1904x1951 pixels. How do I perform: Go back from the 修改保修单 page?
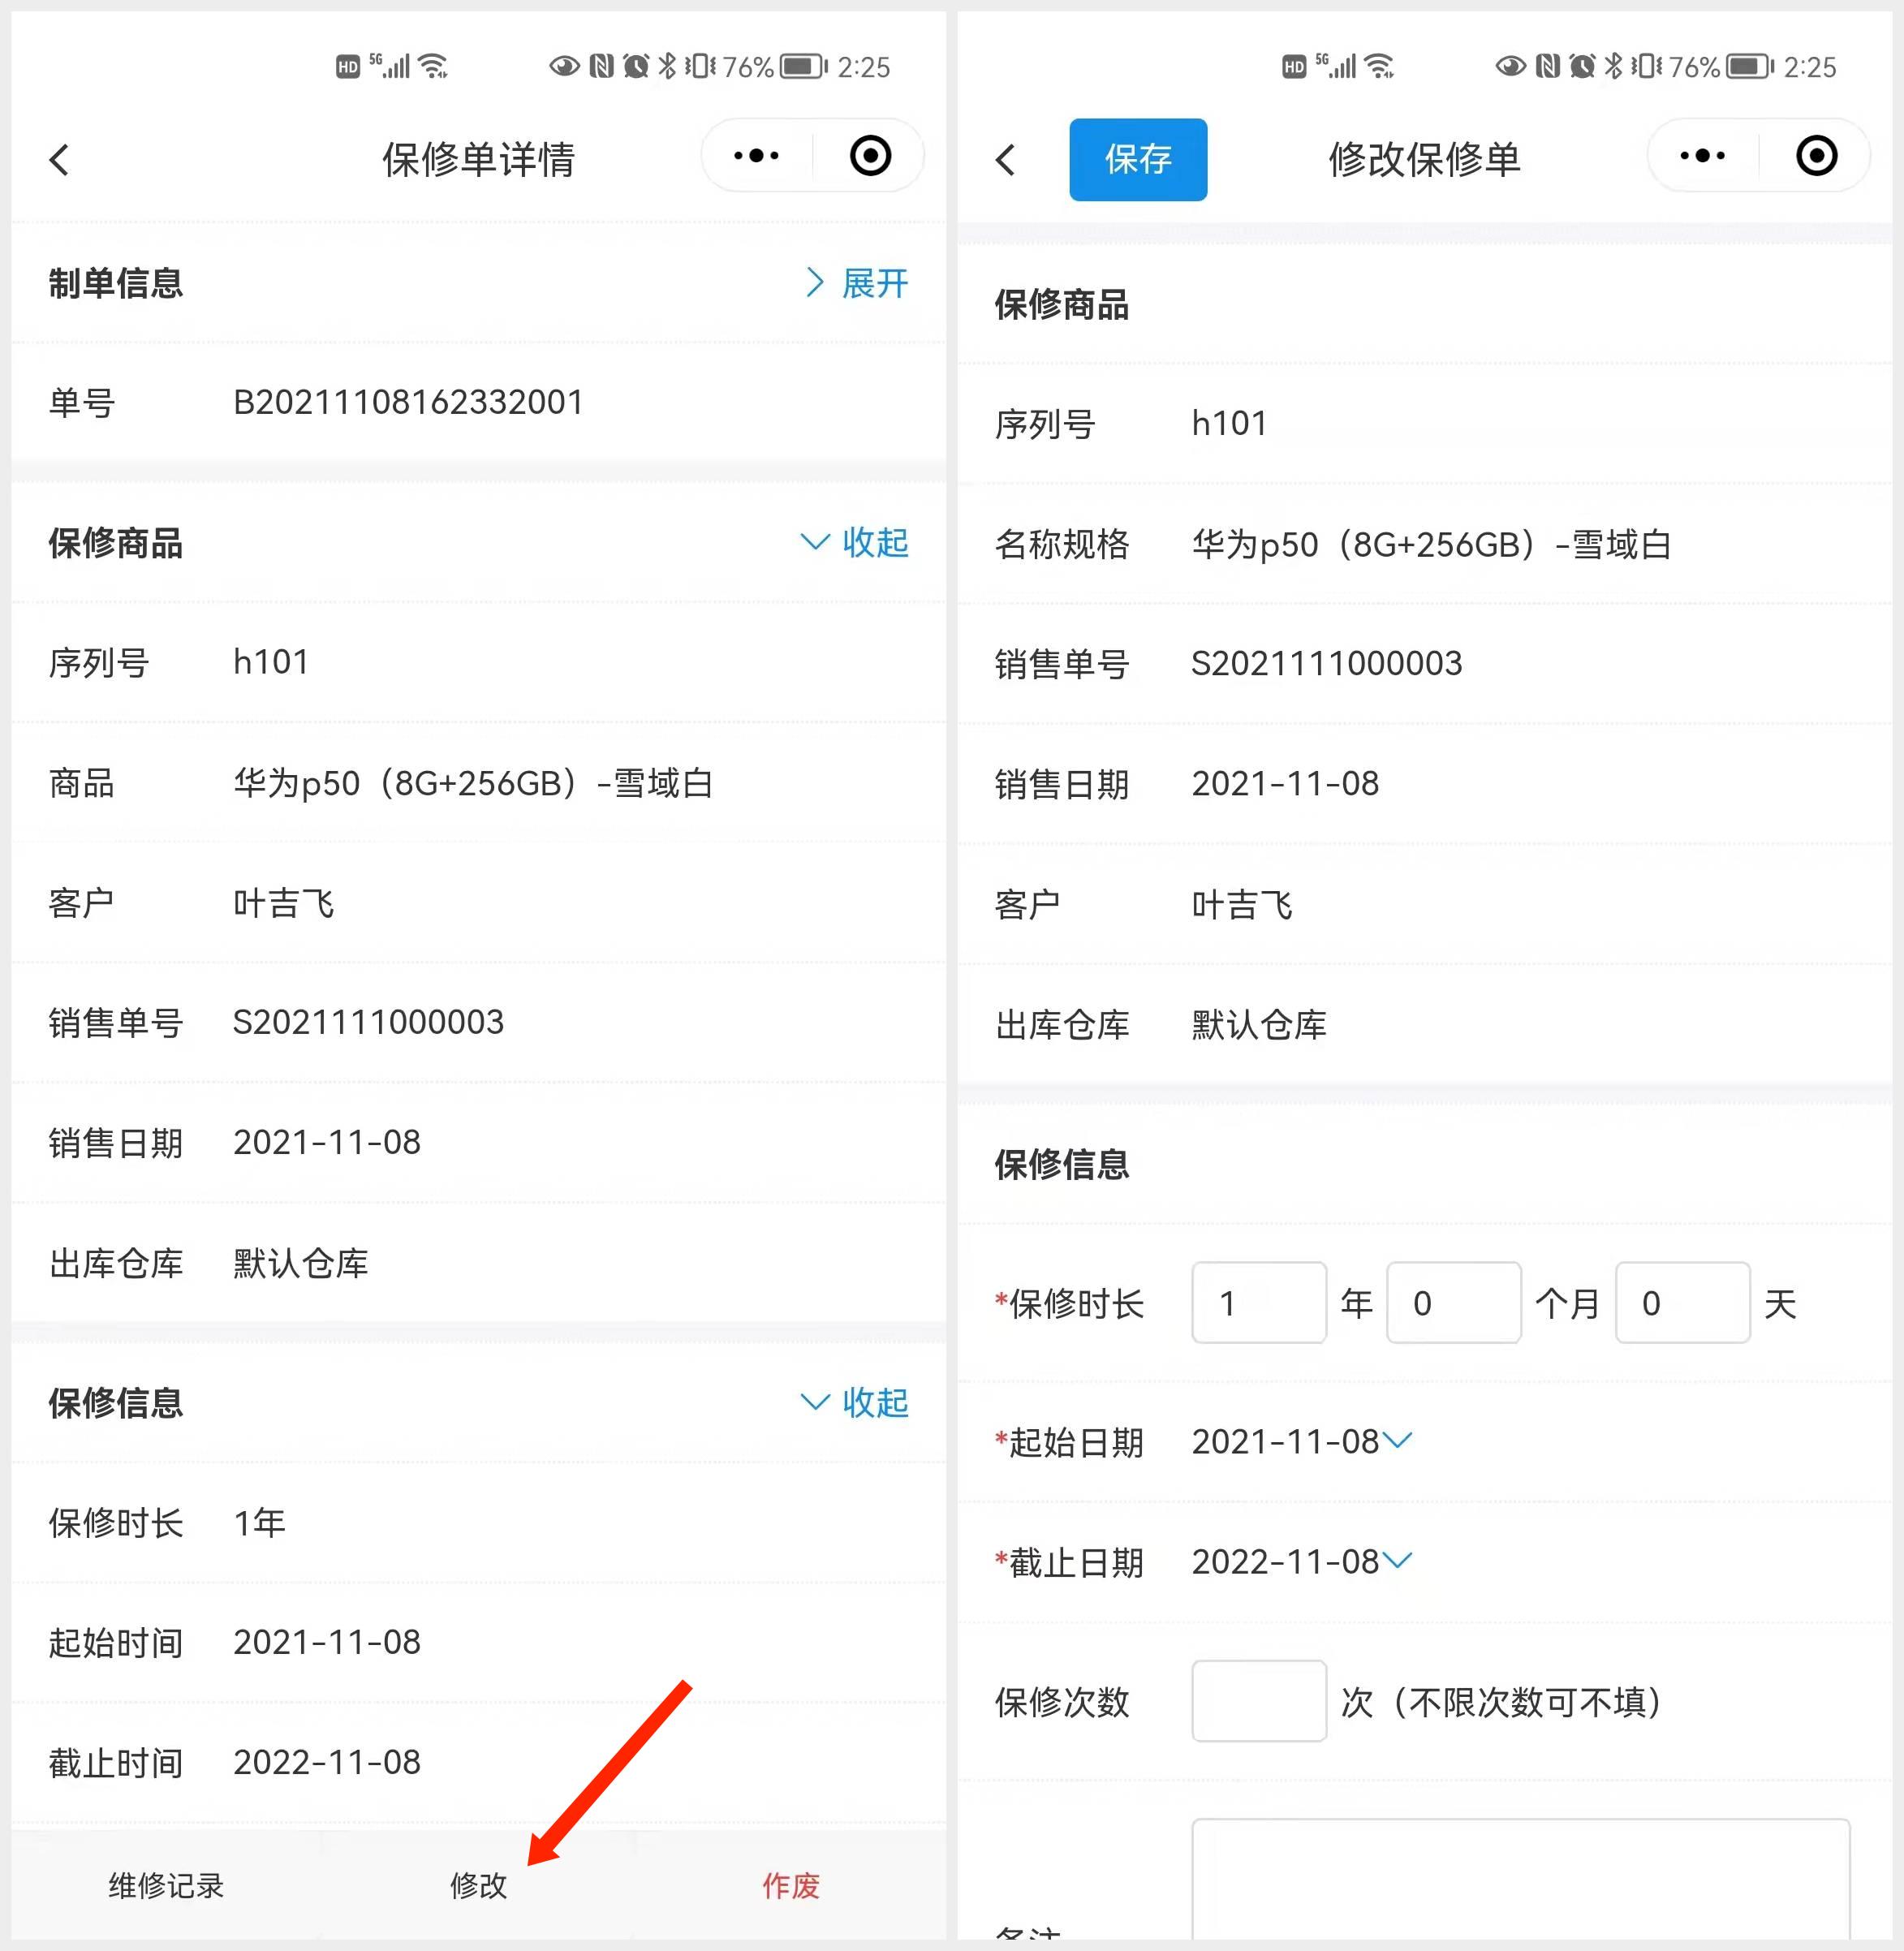coord(1006,160)
